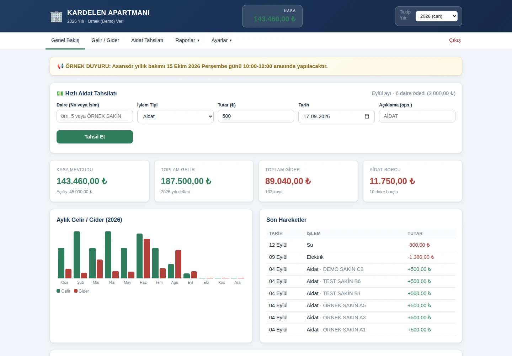Viewport: 512px width, 356px height.
Task: Expand the İşlem Tipi dropdown
Action: click(x=175, y=116)
